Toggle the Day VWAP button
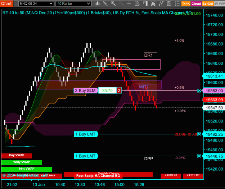The image size is (225, 189). tap(17, 156)
